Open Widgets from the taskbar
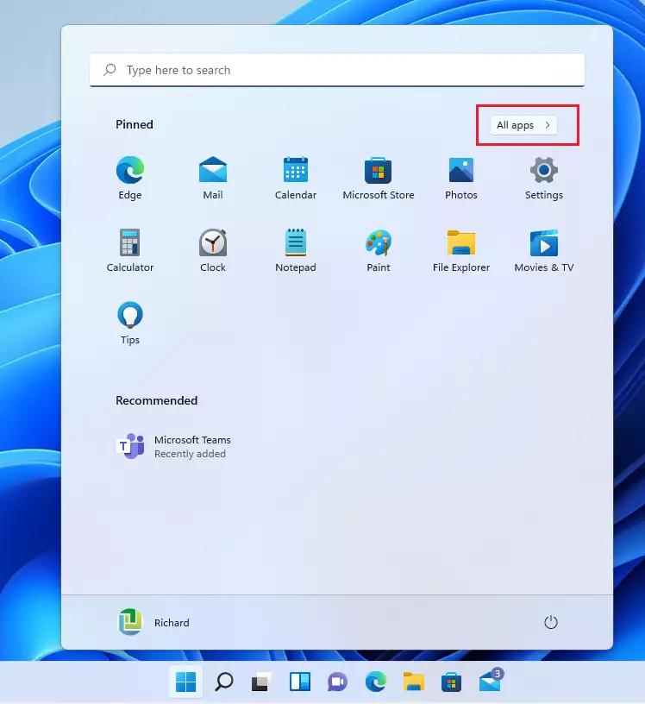The height and width of the screenshot is (704, 645). tap(299, 682)
